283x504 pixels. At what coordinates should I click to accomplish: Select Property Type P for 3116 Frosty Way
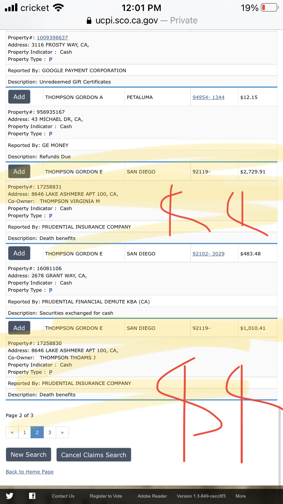pyautogui.click(x=51, y=59)
